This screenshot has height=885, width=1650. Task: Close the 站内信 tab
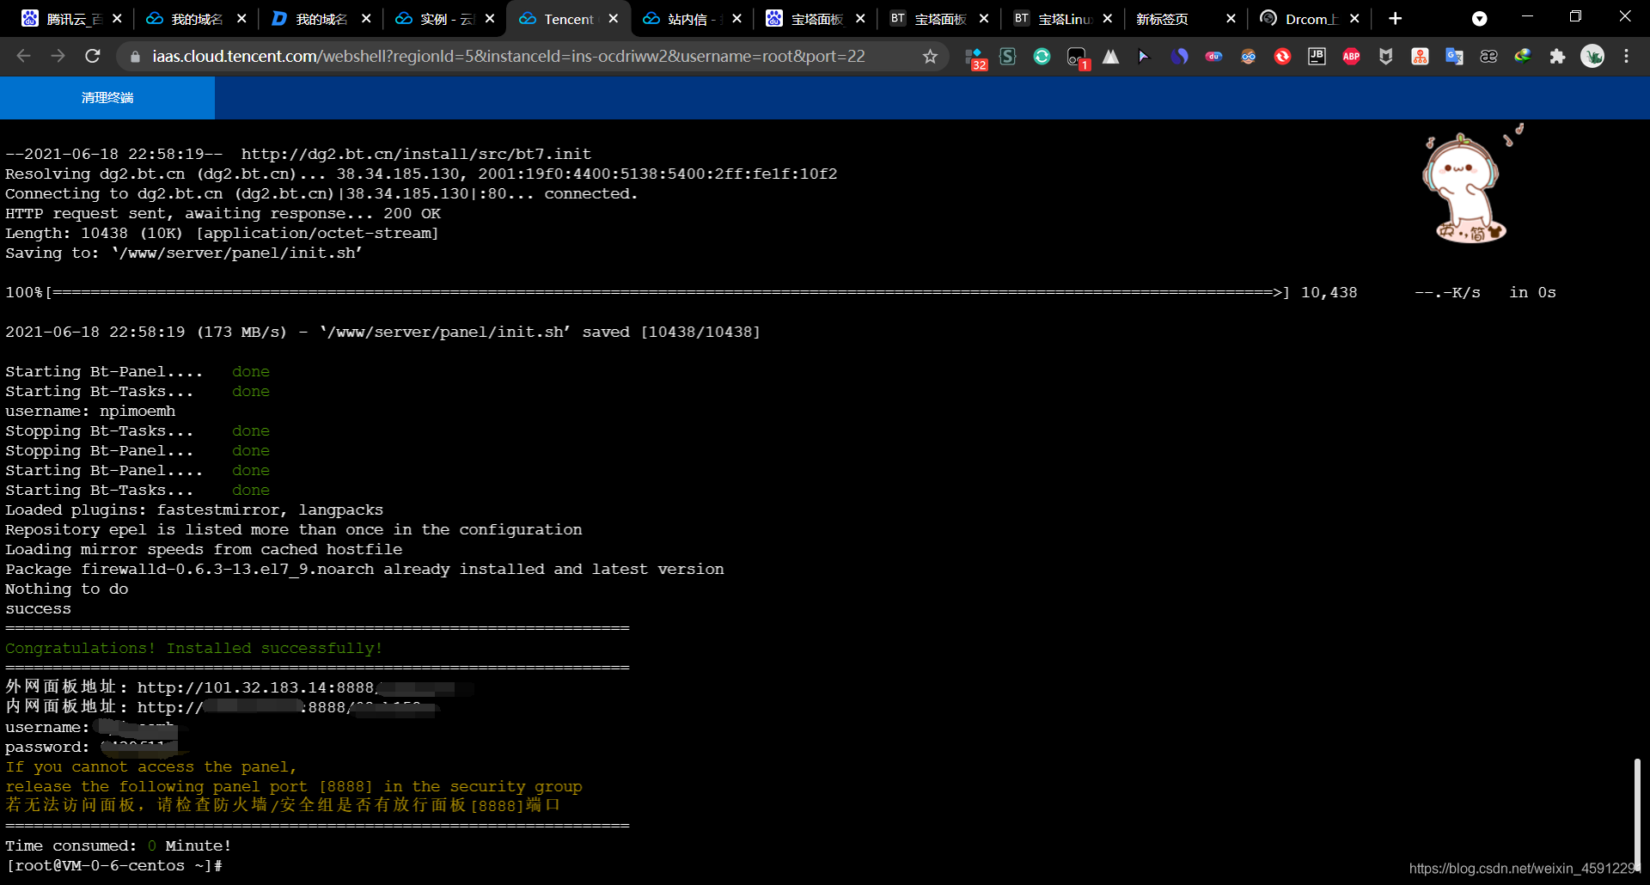(x=736, y=19)
